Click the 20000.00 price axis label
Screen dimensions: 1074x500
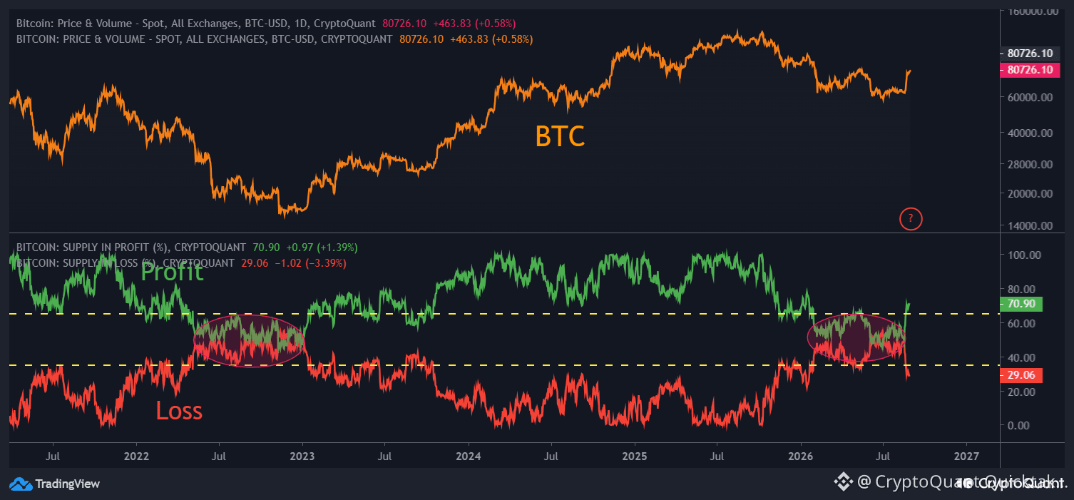point(1029,193)
